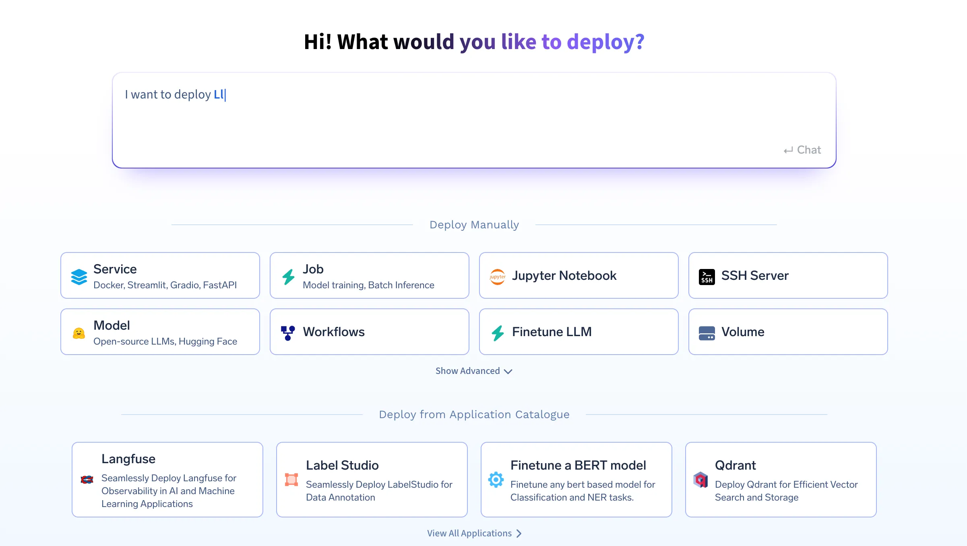
Task: Click the View All Applications link
Action: point(469,534)
